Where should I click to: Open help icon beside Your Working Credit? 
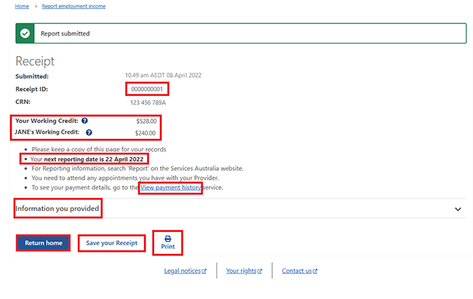[x=85, y=121]
